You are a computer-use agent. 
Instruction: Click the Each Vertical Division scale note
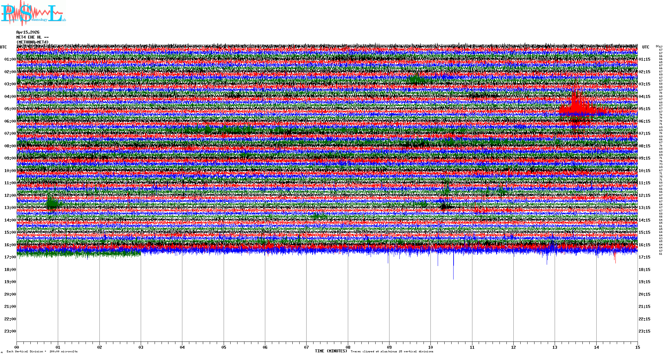click(42, 351)
